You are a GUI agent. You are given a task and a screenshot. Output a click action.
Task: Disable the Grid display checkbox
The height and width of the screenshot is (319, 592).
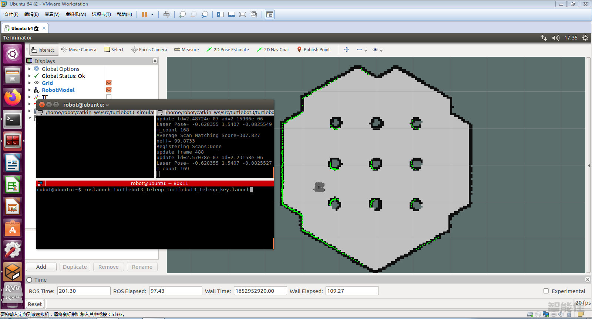109,83
